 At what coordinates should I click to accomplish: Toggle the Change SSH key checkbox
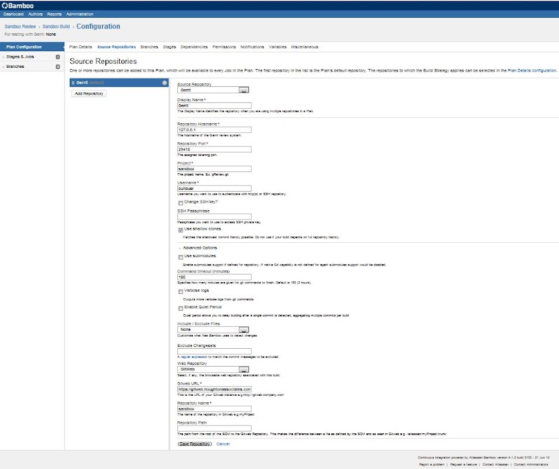pyautogui.click(x=181, y=203)
